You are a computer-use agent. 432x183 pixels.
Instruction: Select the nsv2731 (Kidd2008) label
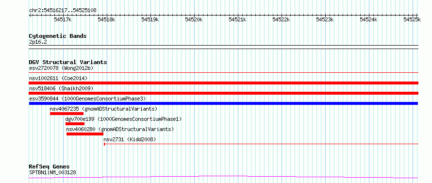click(x=130, y=139)
